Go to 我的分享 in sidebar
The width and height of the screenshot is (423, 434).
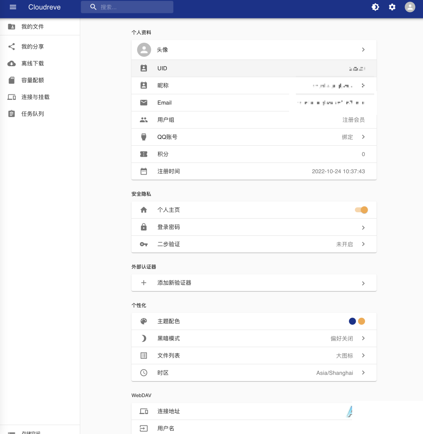pyautogui.click(x=40, y=47)
